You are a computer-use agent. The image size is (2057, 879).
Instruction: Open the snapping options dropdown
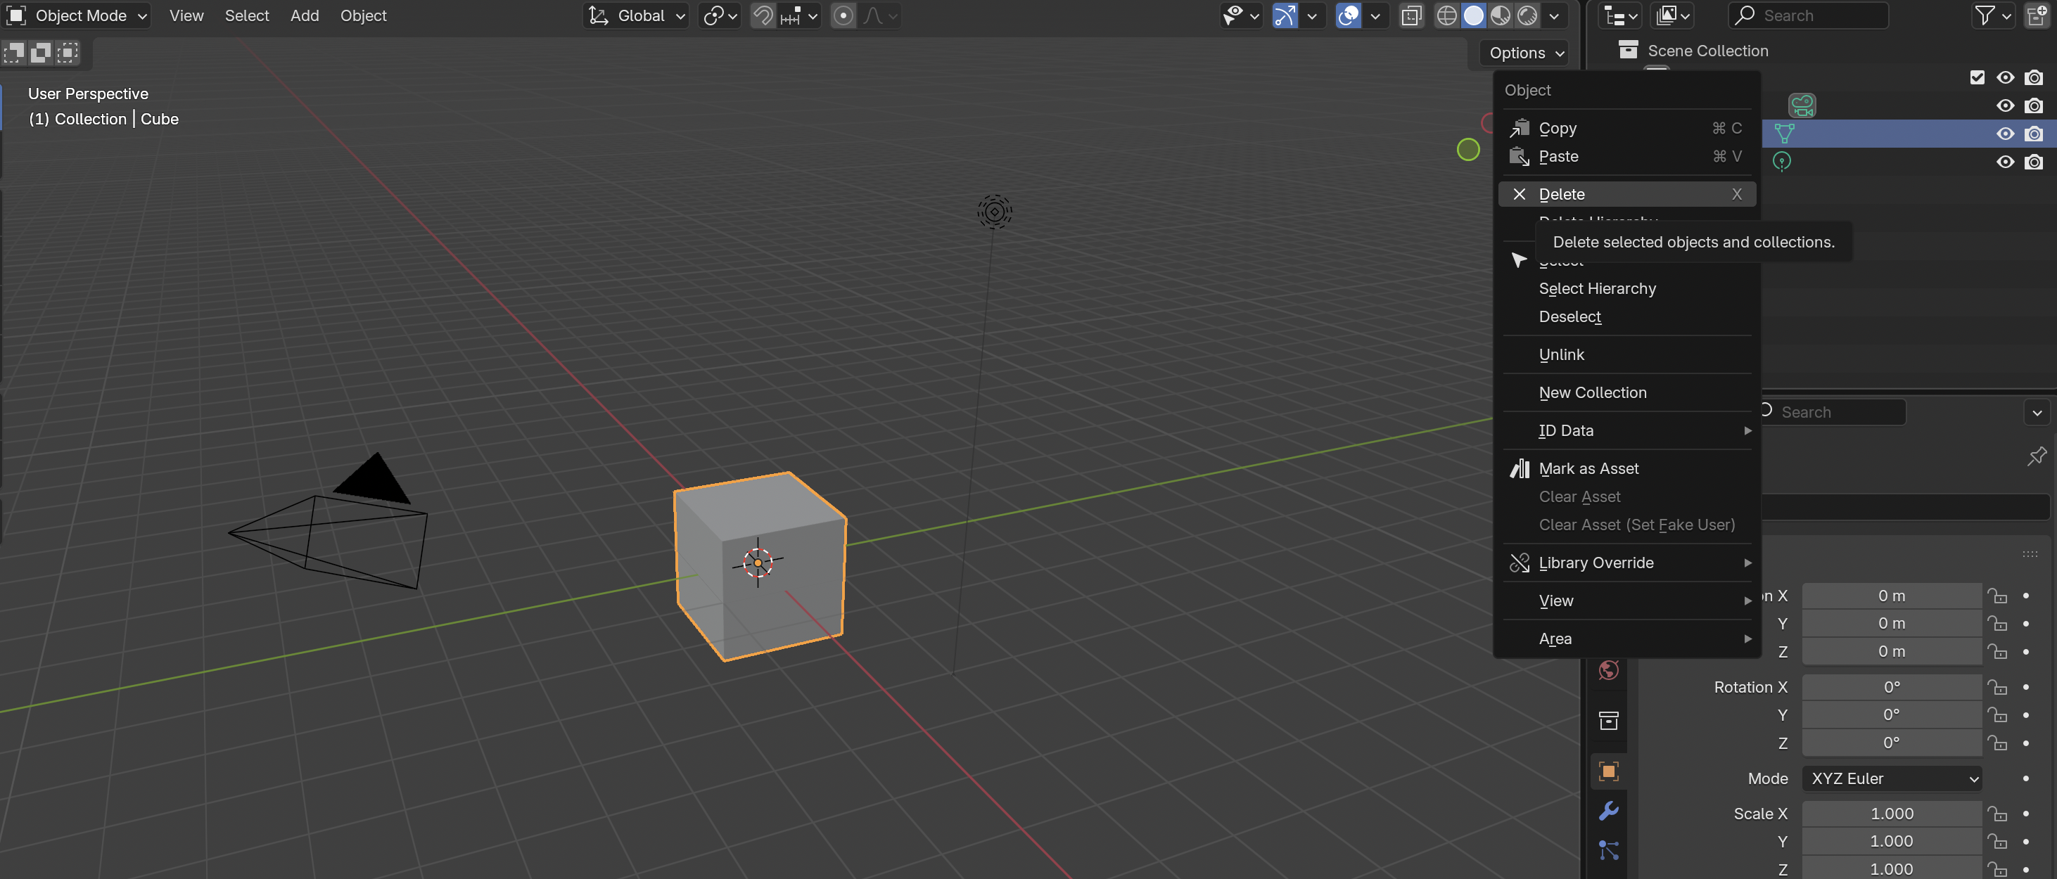coord(798,15)
